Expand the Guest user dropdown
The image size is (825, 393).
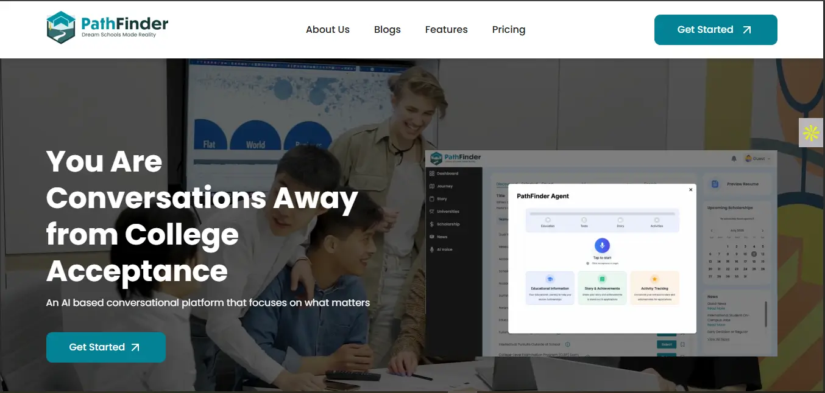click(x=758, y=159)
